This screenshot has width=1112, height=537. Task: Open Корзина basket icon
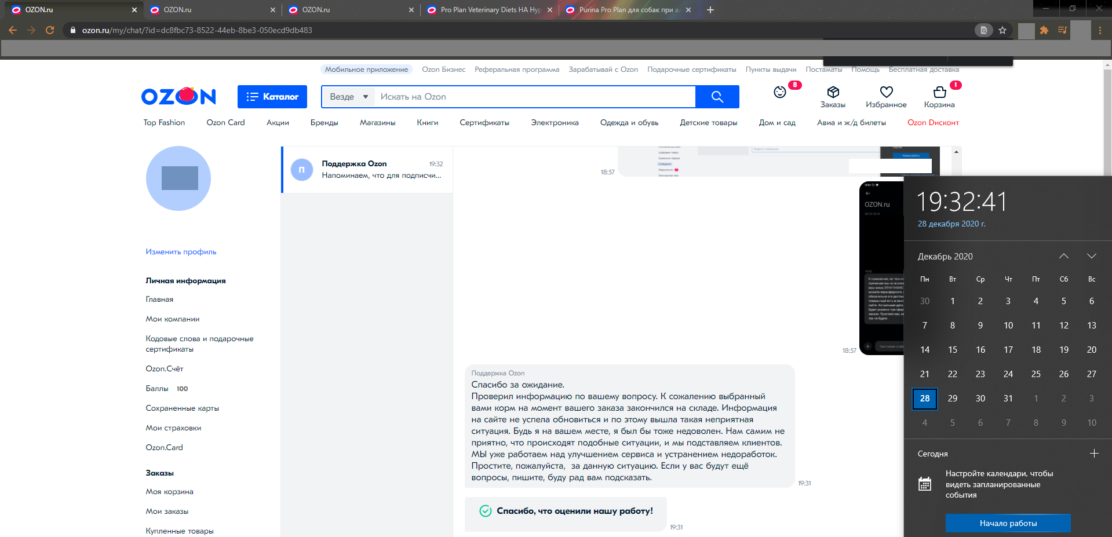(x=939, y=97)
